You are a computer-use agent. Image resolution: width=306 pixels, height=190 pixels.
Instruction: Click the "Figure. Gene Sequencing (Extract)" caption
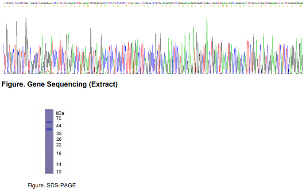59,84
